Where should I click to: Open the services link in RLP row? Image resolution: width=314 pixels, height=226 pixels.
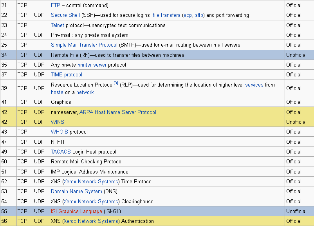point(254,85)
